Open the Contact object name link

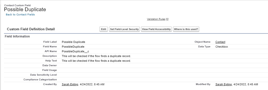[220, 42]
